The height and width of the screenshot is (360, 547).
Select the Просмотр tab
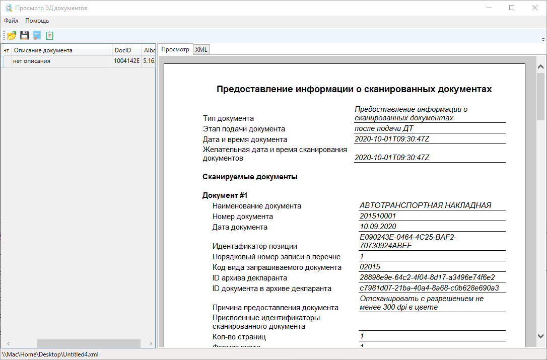pyautogui.click(x=175, y=49)
